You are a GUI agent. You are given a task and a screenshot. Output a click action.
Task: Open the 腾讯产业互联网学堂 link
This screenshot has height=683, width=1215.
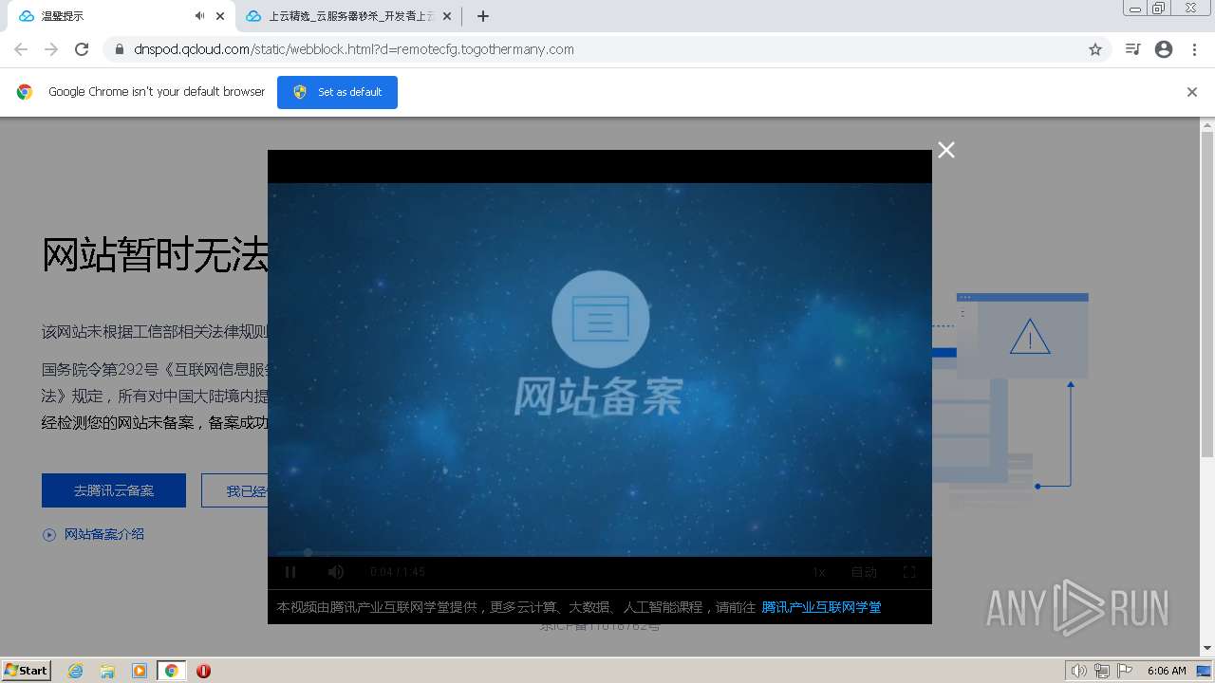pyautogui.click(x=821, y=607)
